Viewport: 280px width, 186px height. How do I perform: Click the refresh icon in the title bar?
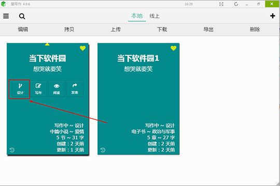pyautogui.click(x=236, y=4)
